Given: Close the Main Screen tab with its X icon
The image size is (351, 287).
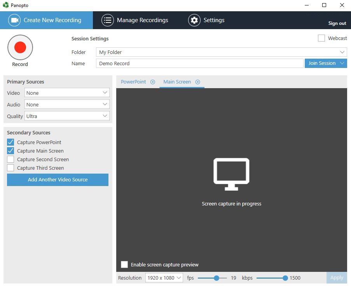Looking at the screenshot, I should (198, 82).
